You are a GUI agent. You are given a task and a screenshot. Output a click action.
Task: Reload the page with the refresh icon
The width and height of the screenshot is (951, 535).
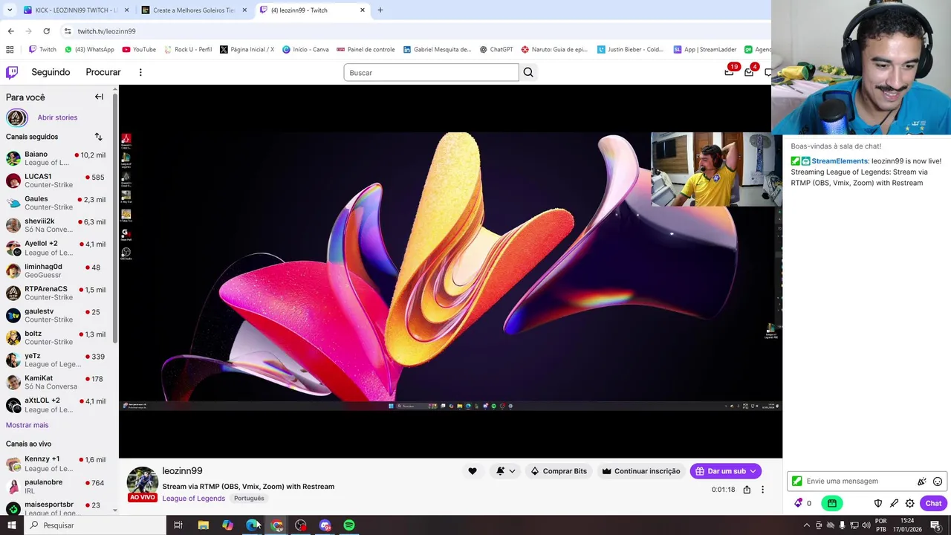pos(46,31)
